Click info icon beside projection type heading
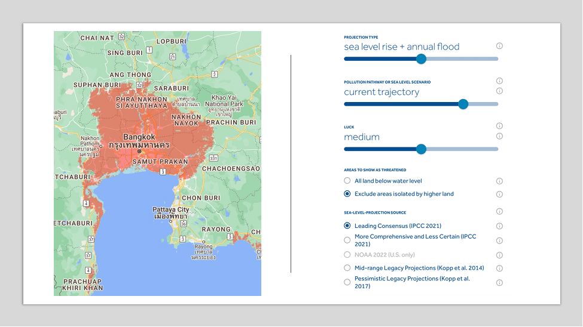Viewport: 583px width, 327px height. (499, 46)
